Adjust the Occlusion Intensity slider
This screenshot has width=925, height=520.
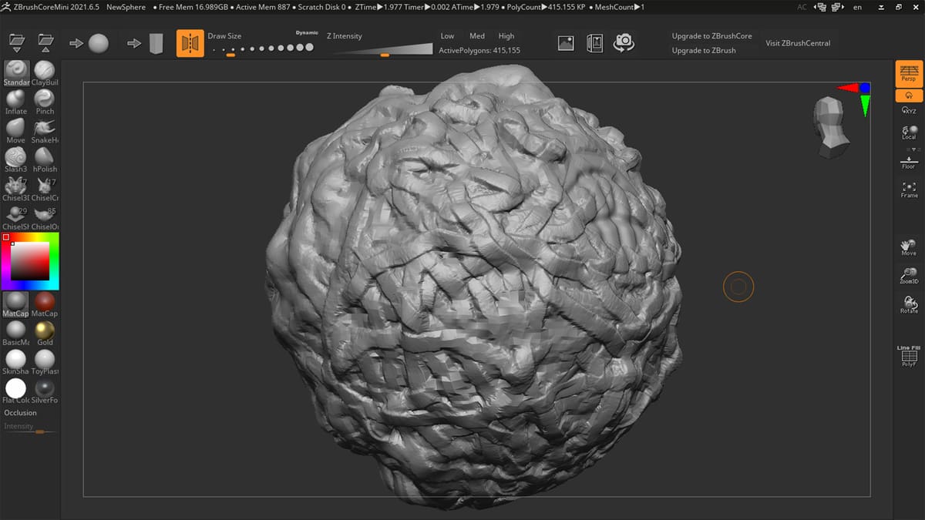click(x=30, y=428)
